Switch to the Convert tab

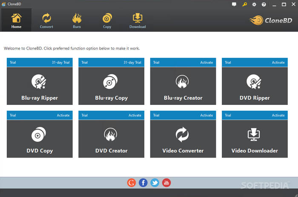pos(46,20)
